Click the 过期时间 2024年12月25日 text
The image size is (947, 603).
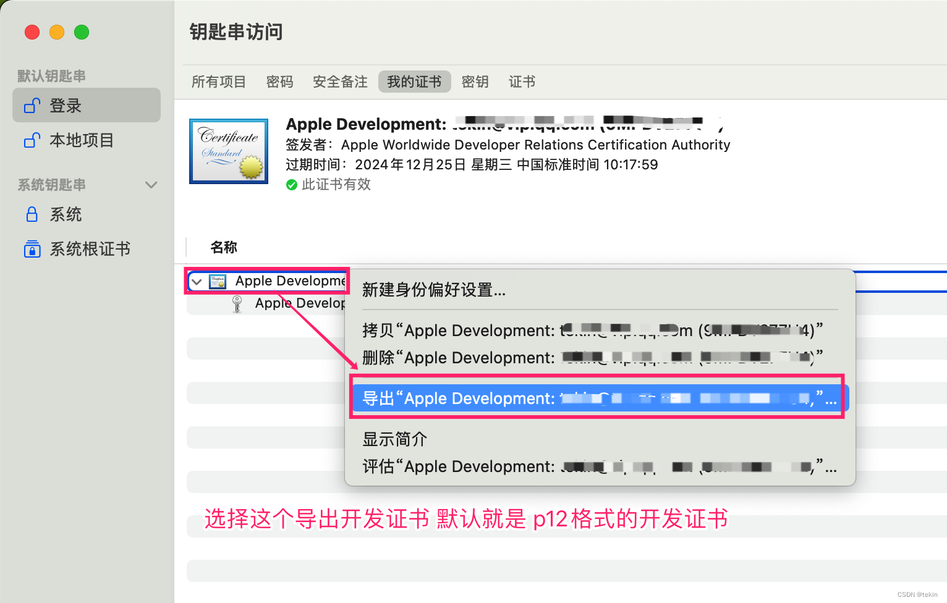point(472,164)
